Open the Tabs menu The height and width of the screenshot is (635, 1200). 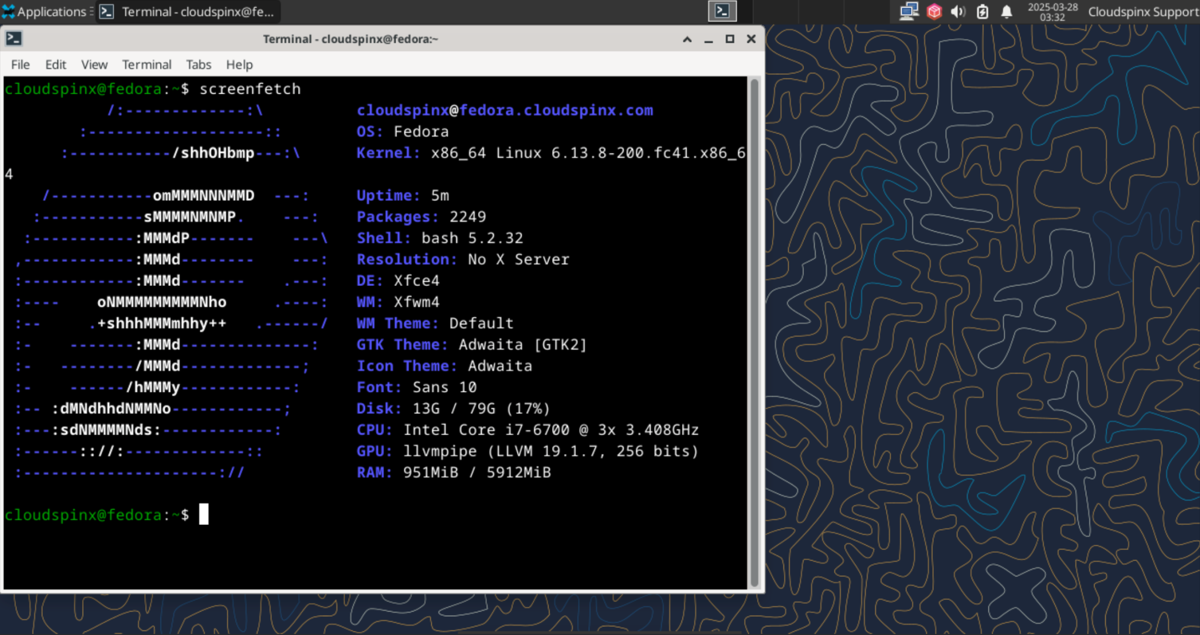point(198,64)
